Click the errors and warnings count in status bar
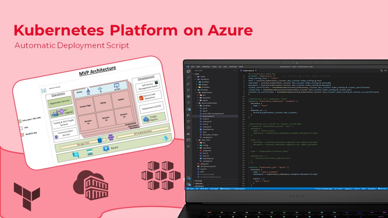The width and height of the screenshot is (388, 218). coord(205,189)
